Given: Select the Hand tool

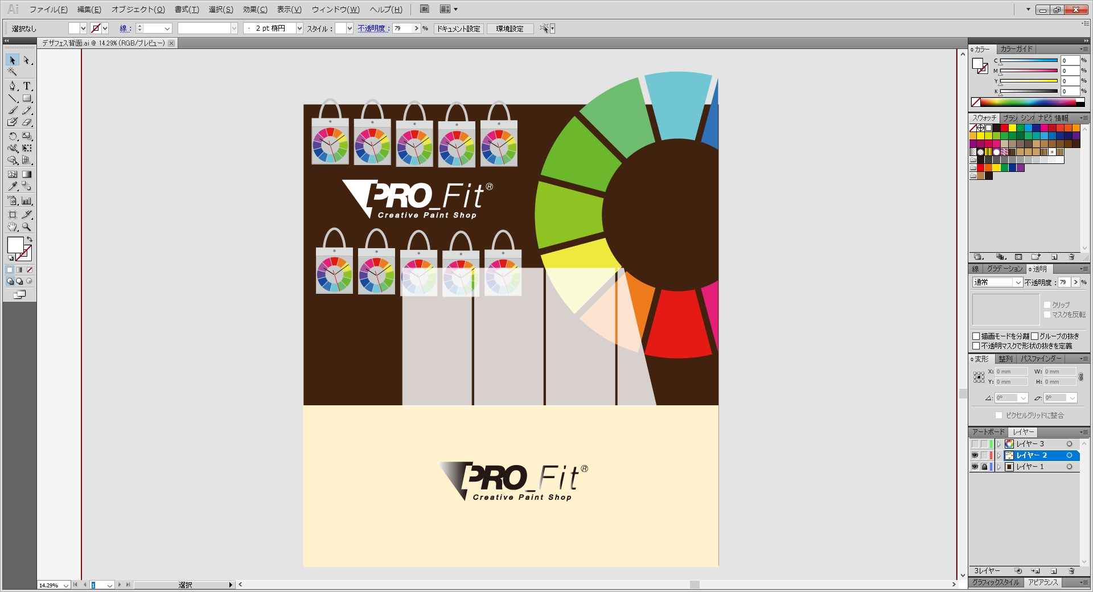Looking at the screenshot, I should pos(13,227).
